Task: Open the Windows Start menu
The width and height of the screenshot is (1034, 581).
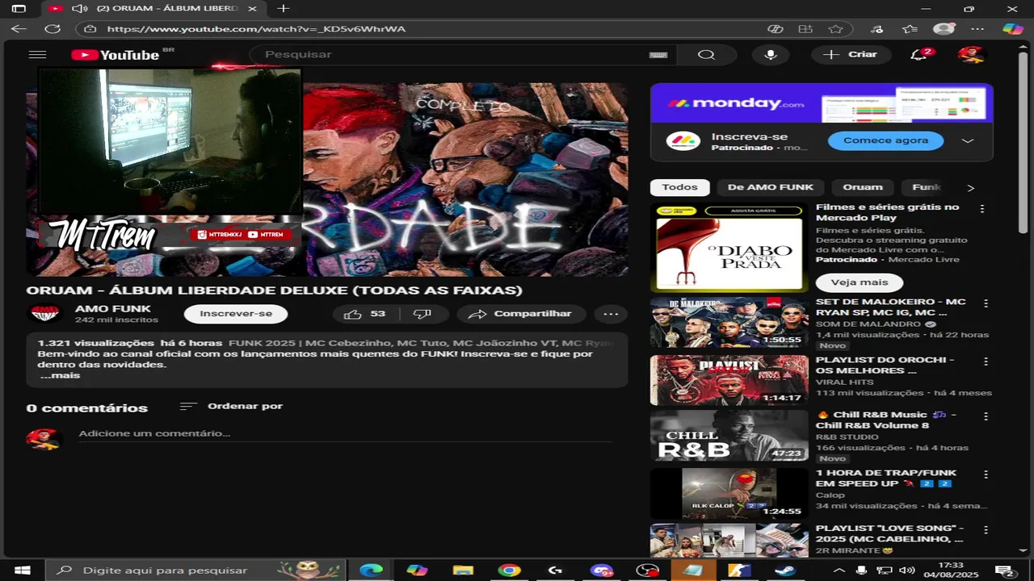Action: [x=23, y=571]
